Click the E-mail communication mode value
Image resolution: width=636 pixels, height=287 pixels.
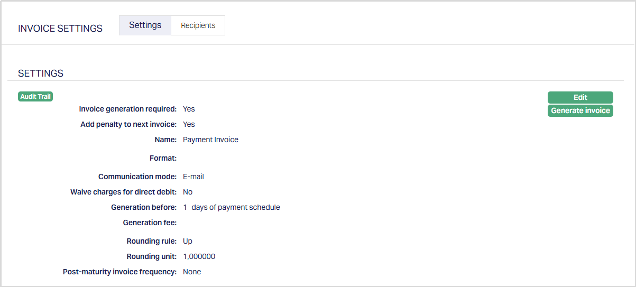tap(193, 177)
